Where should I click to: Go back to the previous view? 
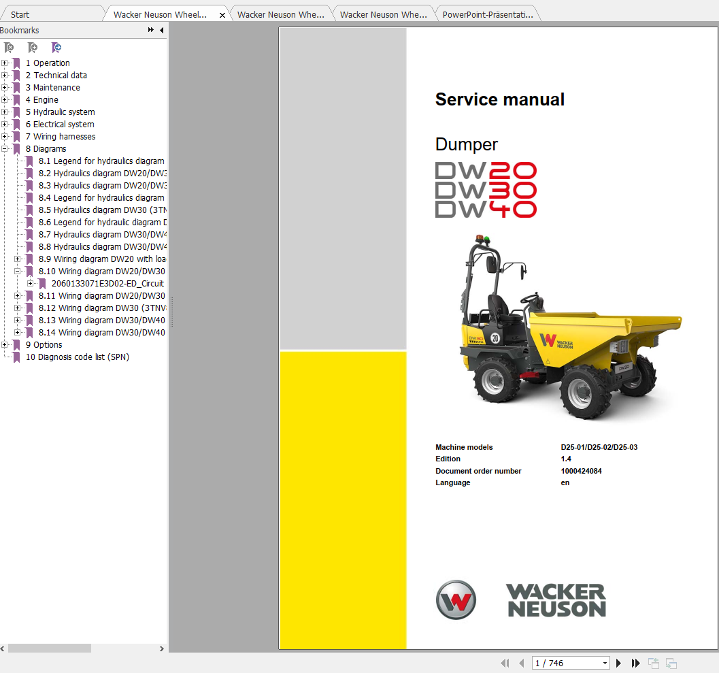coord(654,663)
